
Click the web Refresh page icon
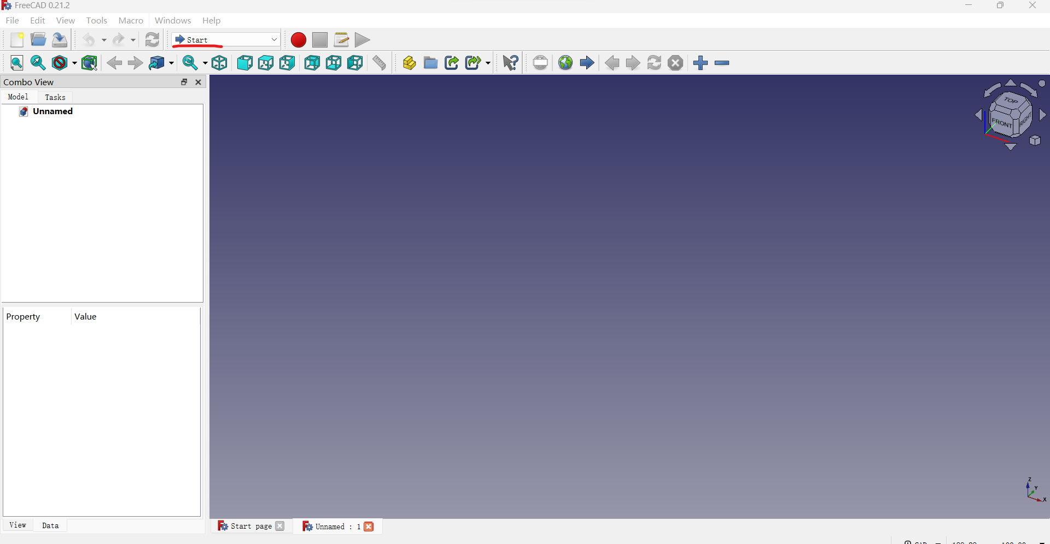click(x=655, y=63)
